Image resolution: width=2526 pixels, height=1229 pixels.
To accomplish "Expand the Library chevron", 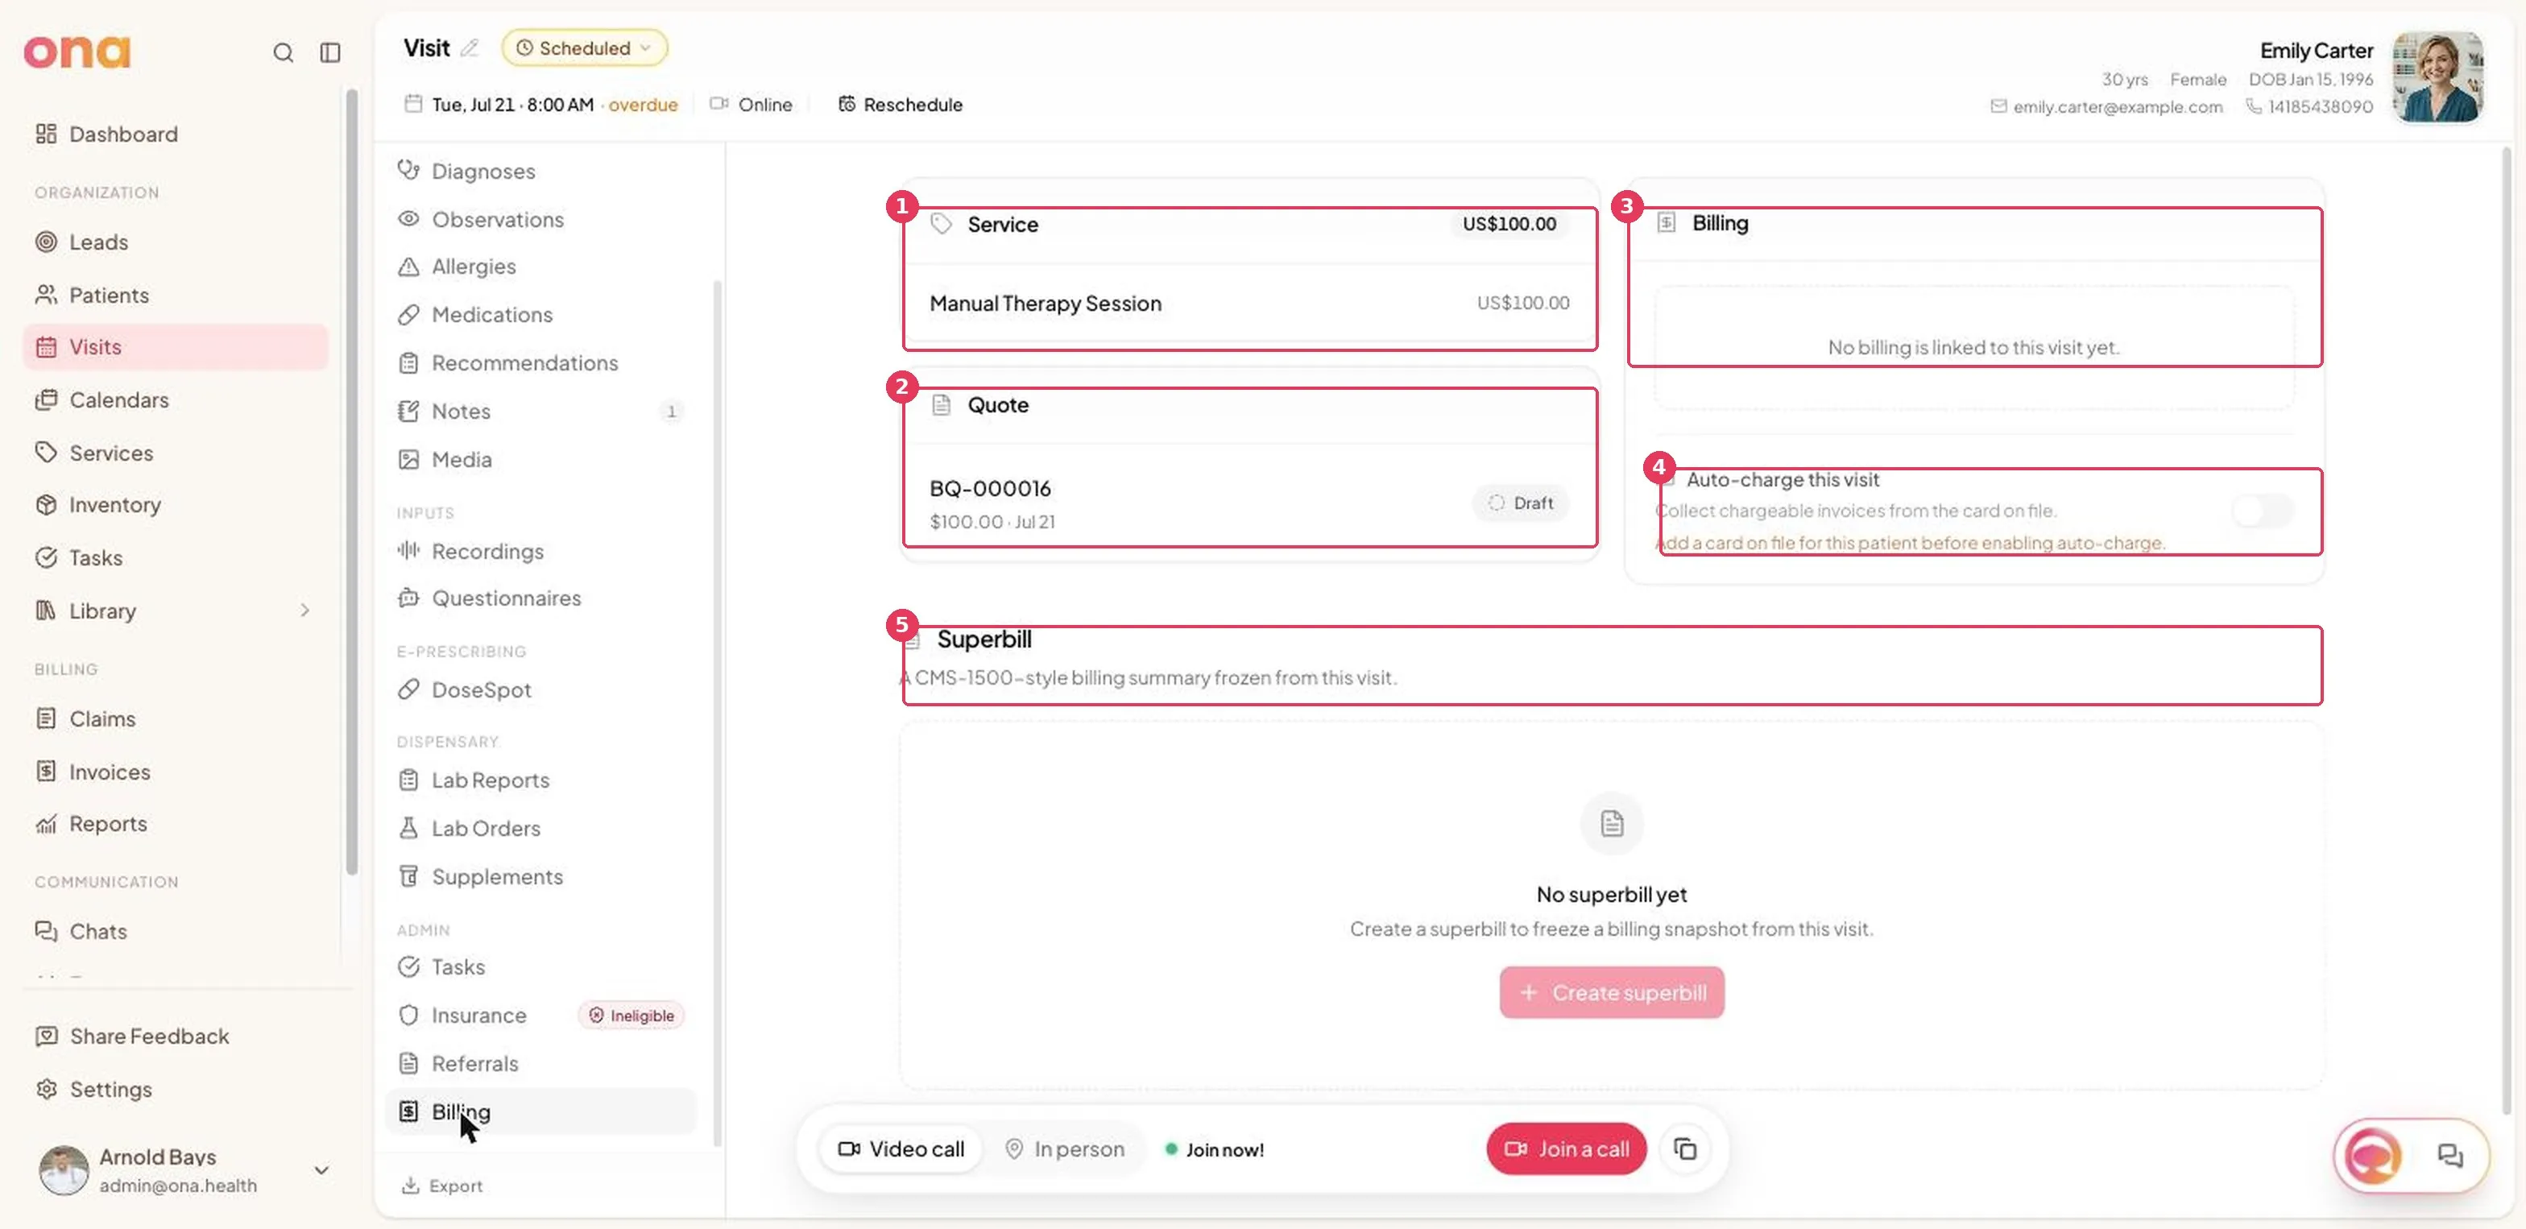I will coord(305,610).
